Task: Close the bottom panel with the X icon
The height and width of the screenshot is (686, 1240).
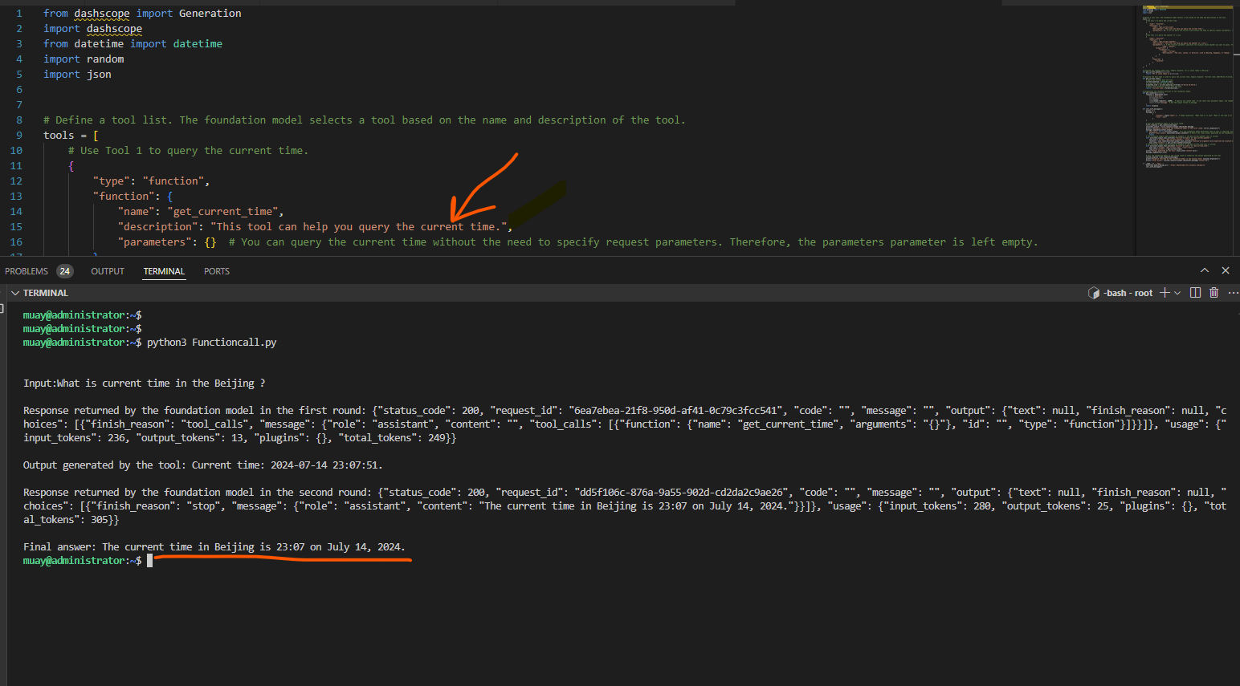Action: [x=1226, y=270]
